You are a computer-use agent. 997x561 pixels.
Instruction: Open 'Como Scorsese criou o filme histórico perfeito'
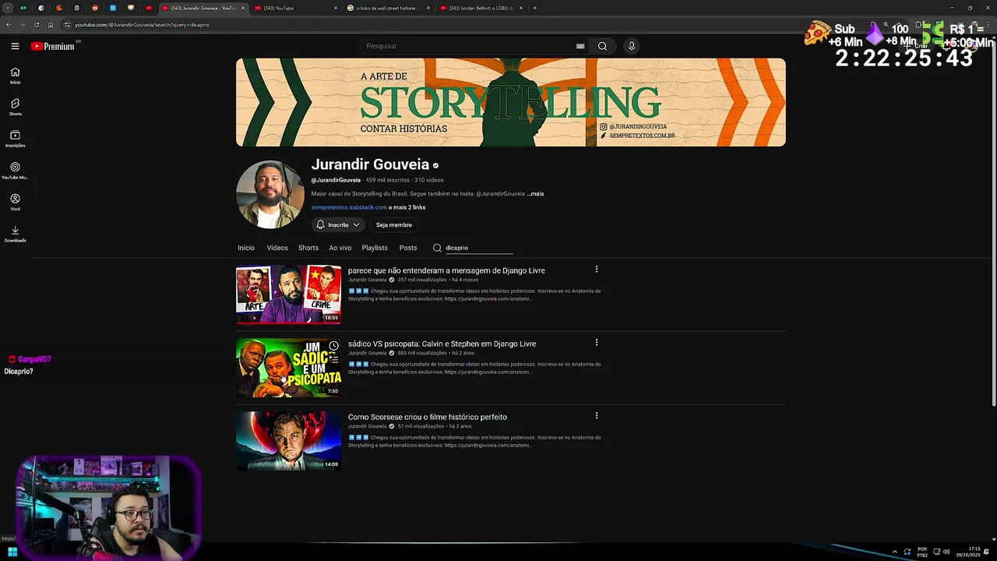(x=428, y=417)
